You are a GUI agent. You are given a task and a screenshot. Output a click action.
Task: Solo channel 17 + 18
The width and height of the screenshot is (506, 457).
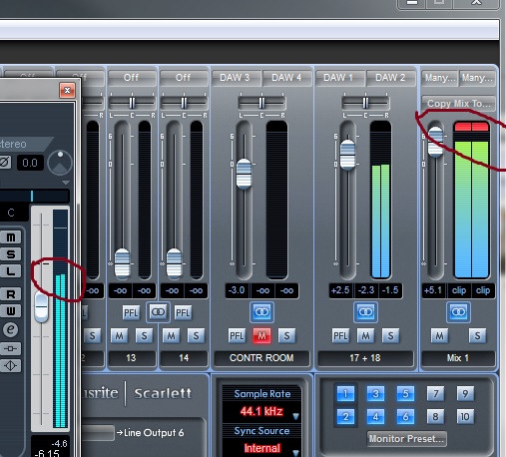[390, 336]
